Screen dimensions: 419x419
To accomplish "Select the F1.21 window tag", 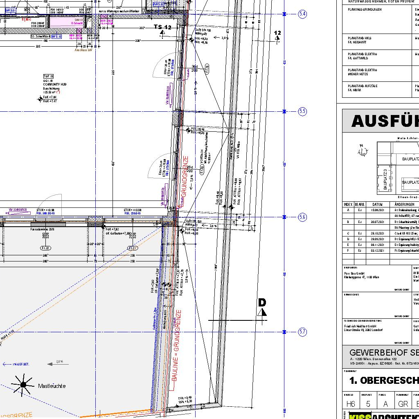I will [x=133, y=248].
